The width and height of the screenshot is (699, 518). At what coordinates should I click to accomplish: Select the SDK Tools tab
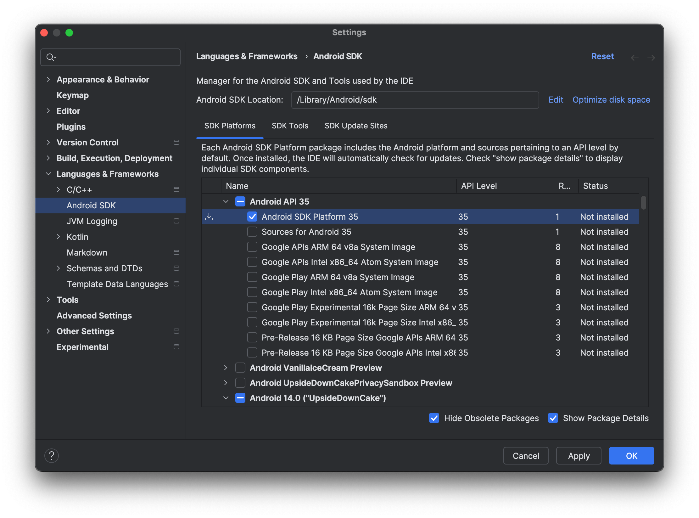tap(289, 126)
